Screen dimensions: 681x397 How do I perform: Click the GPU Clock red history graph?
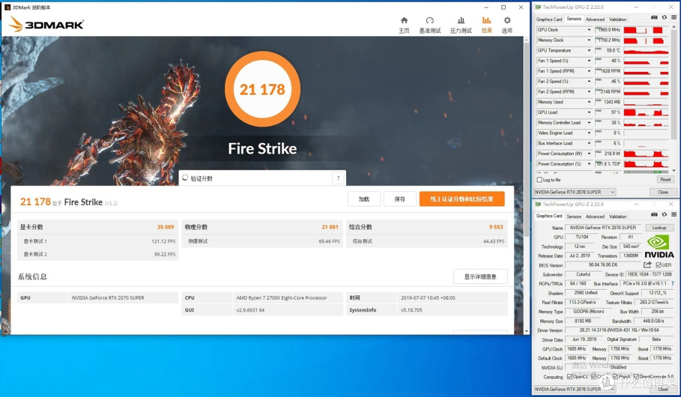[646, 30]
